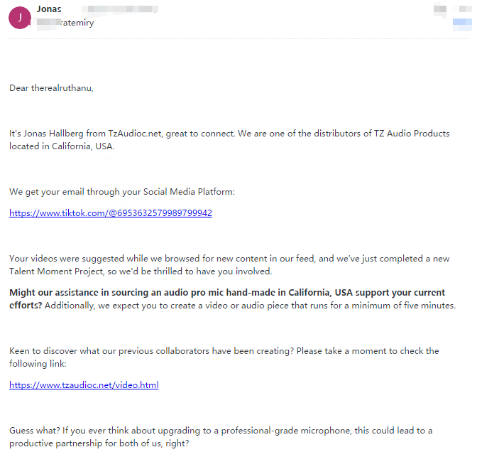Click the sender name Jonas
Screen dimensions: 477x452
(x=48, y=9)
